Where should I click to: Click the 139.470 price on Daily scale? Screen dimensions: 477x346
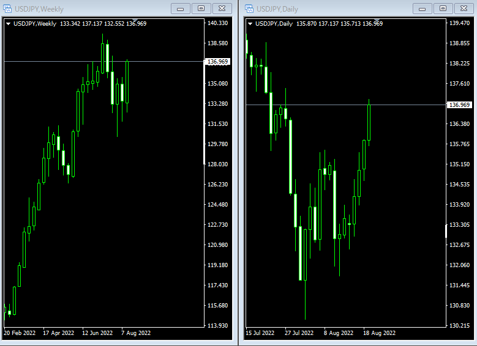460,23
